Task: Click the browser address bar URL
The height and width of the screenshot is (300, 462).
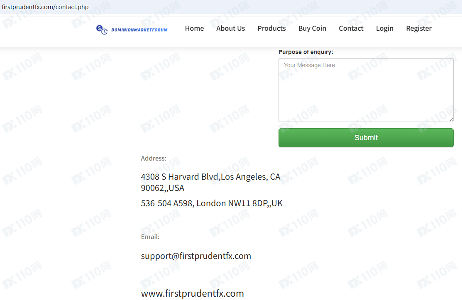Action: pyautogui.click(x=45, y=7)
